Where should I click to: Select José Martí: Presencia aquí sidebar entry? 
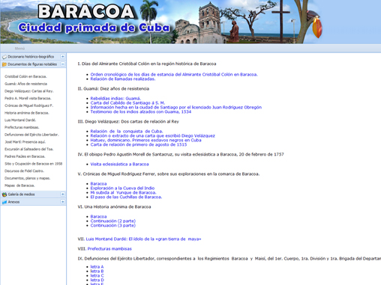[x=25, y=142]
